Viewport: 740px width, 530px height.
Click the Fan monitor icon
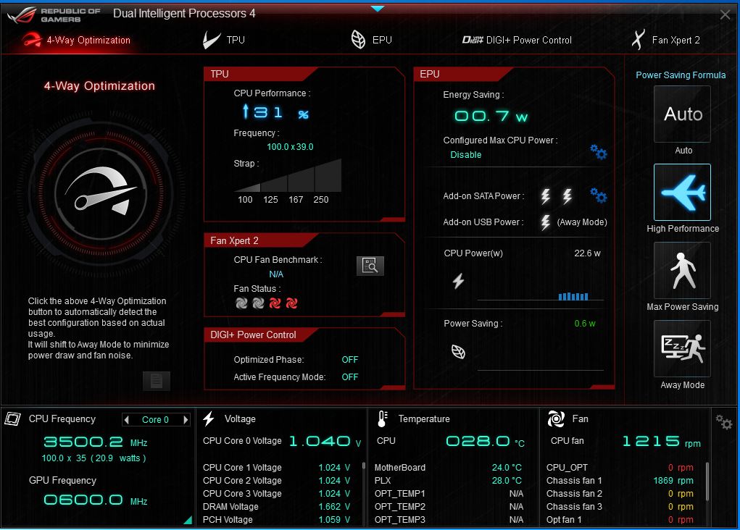(x=556, y=418)
